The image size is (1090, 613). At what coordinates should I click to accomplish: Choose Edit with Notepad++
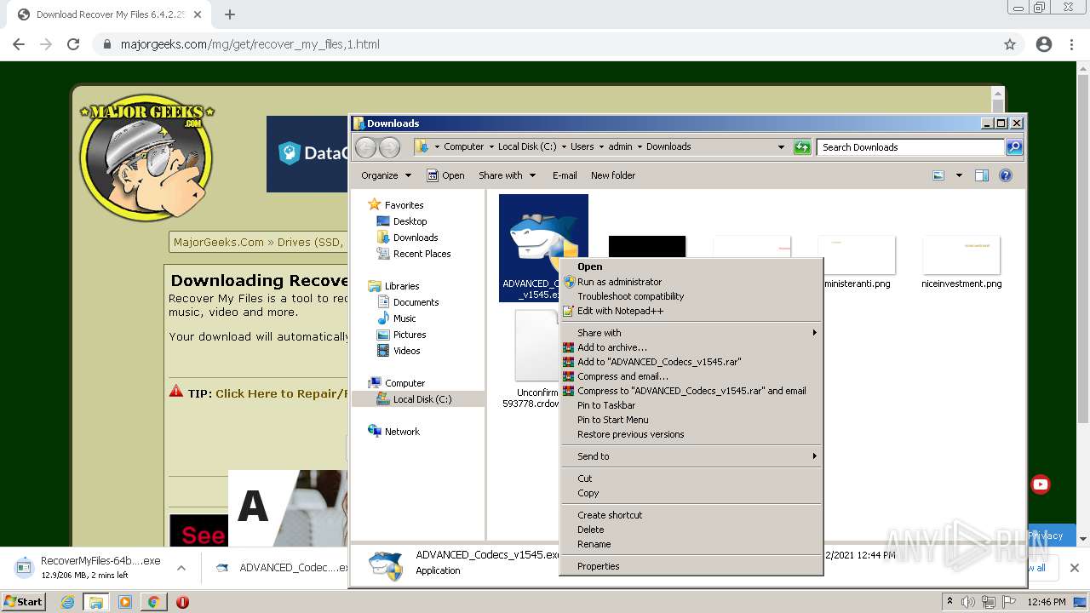tap(691, 311)
